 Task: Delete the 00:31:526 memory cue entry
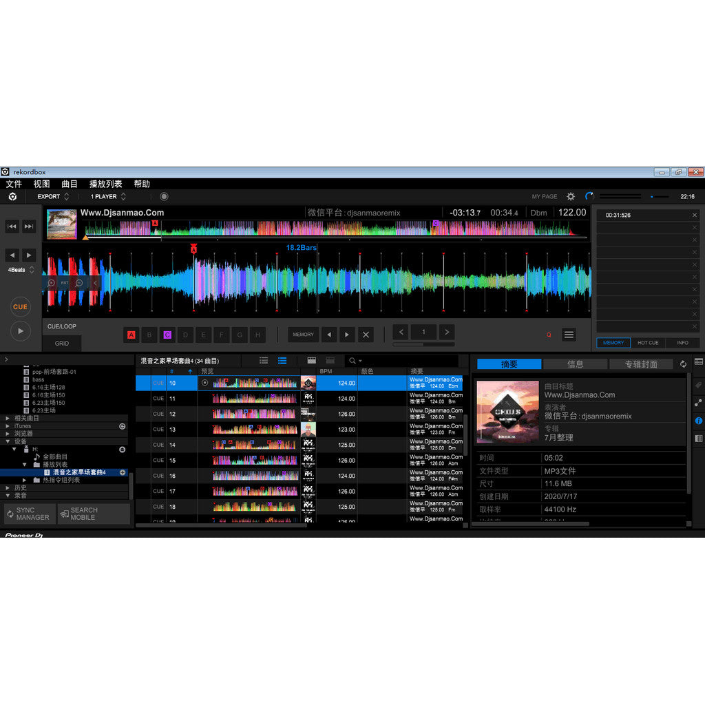[x=694, y=215]
